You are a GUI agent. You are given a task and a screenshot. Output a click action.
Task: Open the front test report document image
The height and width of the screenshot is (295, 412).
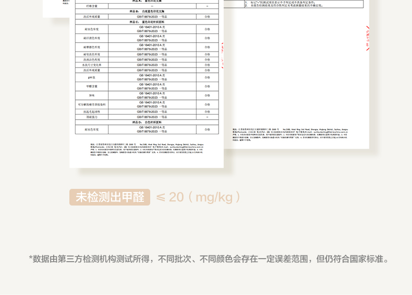tap(147, 84)
